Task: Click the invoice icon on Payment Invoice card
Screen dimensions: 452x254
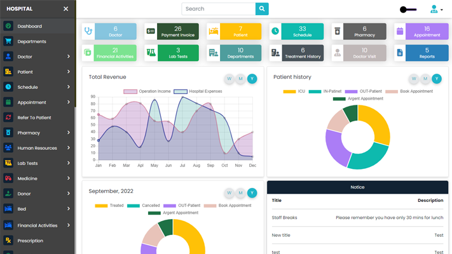Action: coord(151,31)
